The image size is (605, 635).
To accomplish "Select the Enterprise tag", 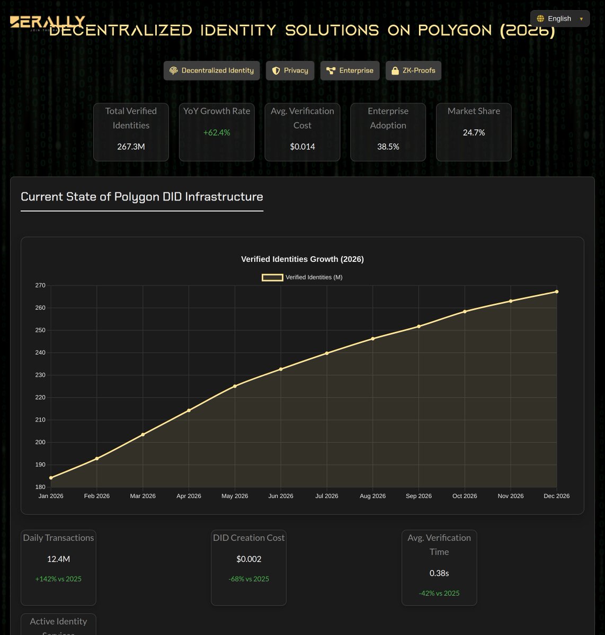I will point(350,70).
